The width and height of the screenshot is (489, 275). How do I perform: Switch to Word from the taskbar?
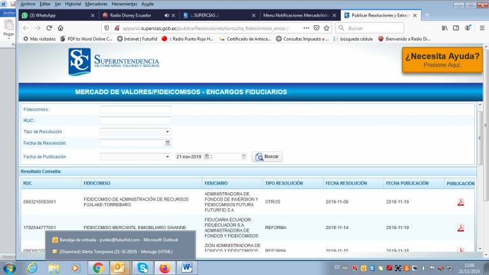tap(187, 268)
